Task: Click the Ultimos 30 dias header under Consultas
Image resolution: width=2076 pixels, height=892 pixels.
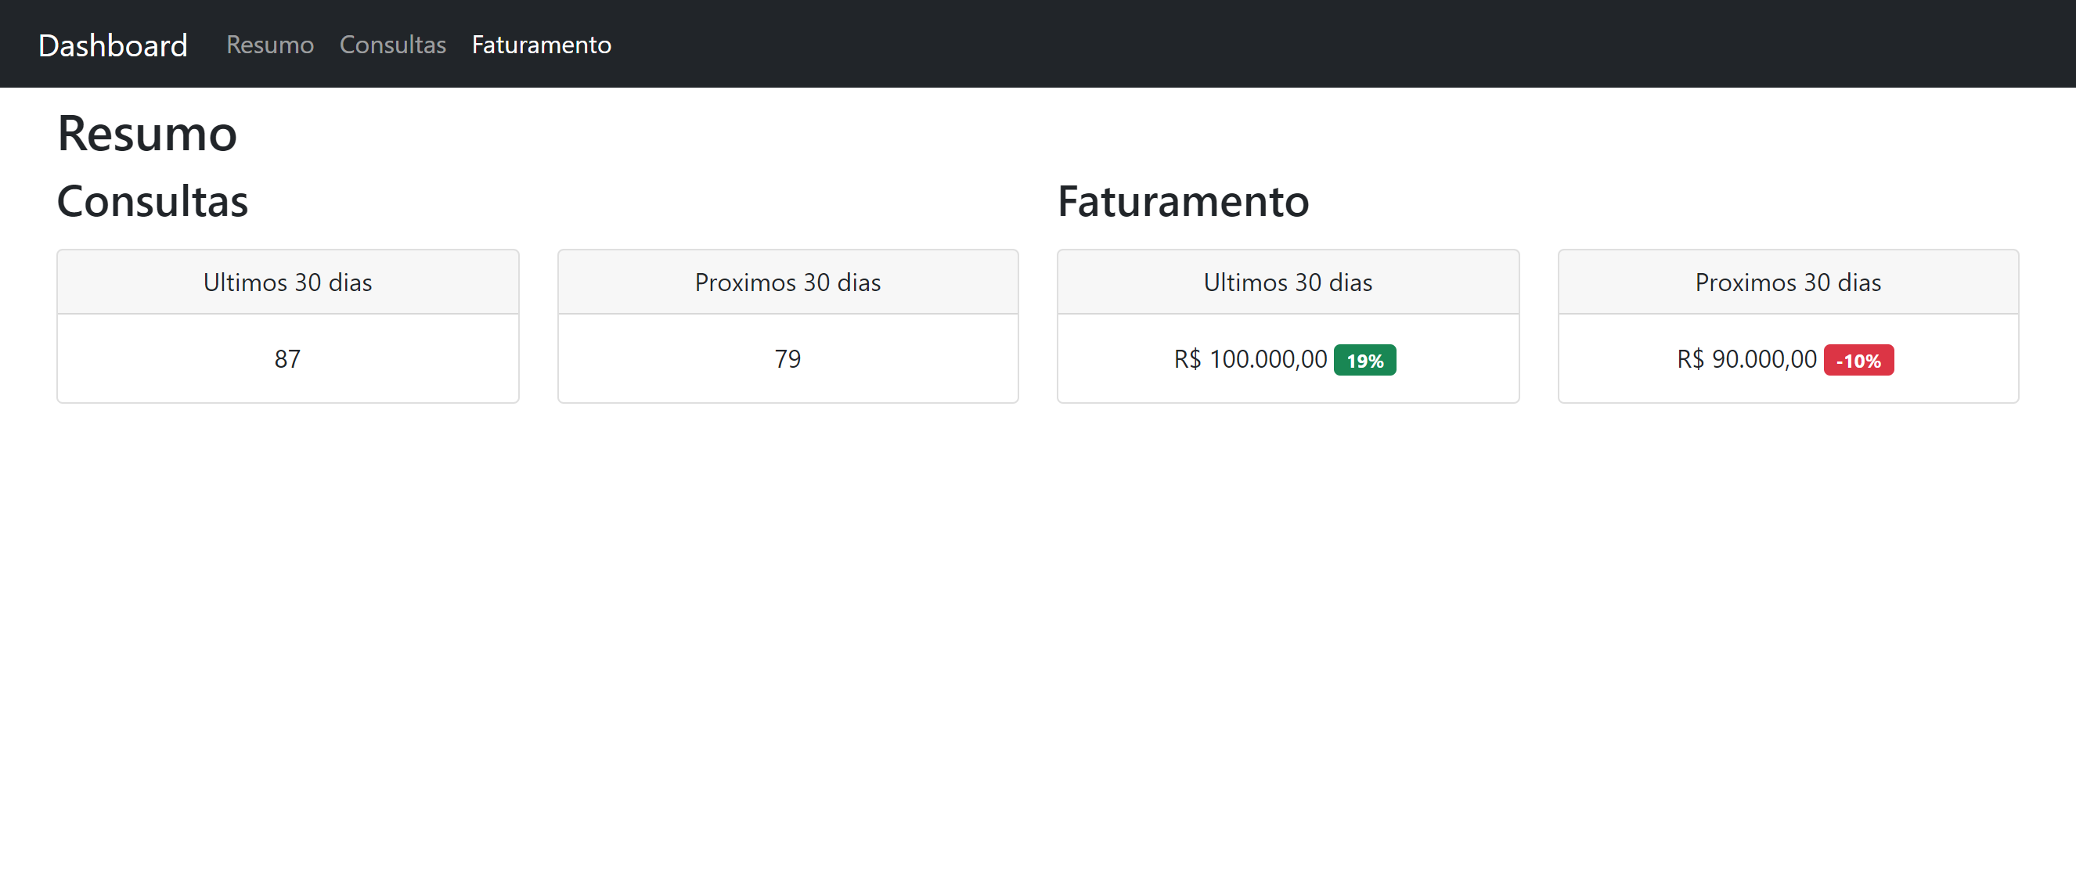Action: (288, 282)
